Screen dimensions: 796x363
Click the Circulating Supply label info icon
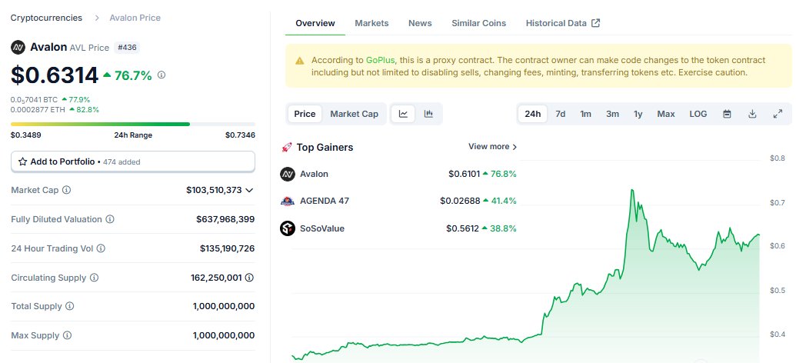click(x=94, y=278)
